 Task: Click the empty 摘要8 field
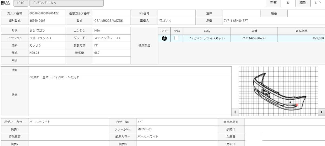click(x=177, y=144)
